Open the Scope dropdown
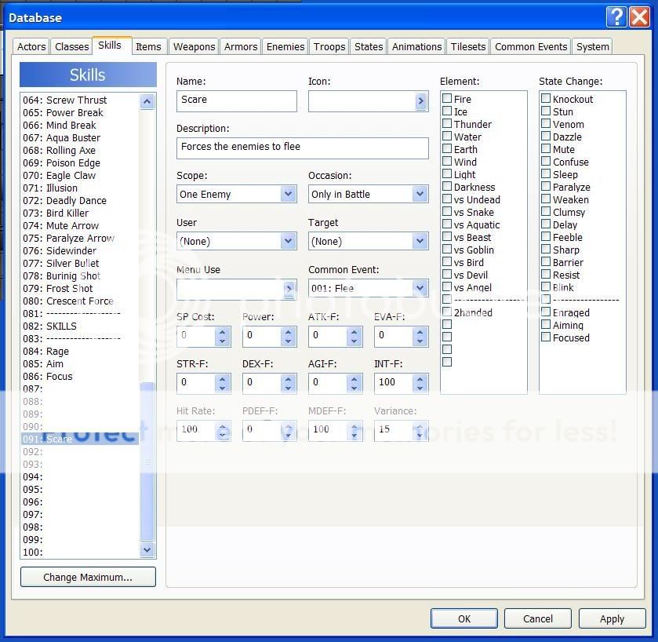 (x=288, y=194)
